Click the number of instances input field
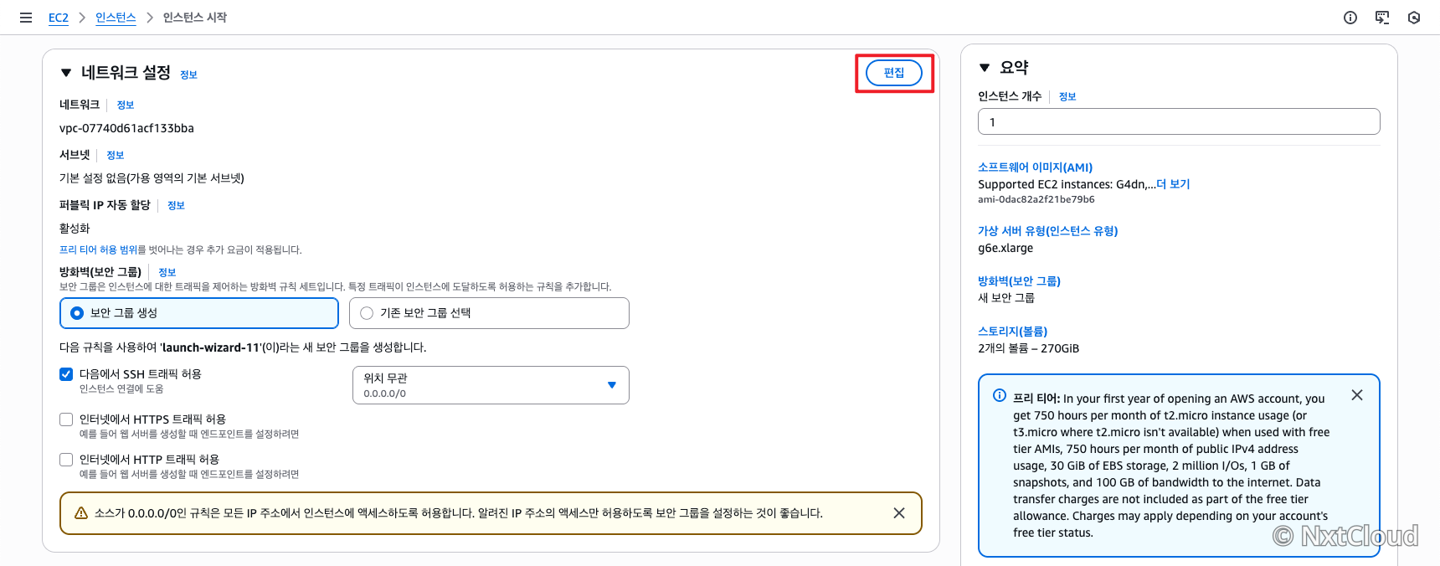This screenshot has width=1440, height=566. (1179, 121)
